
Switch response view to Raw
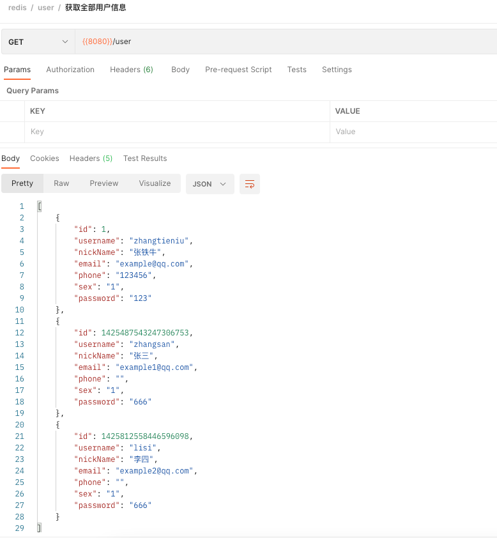pyautogui.click(x=61, y=183)
